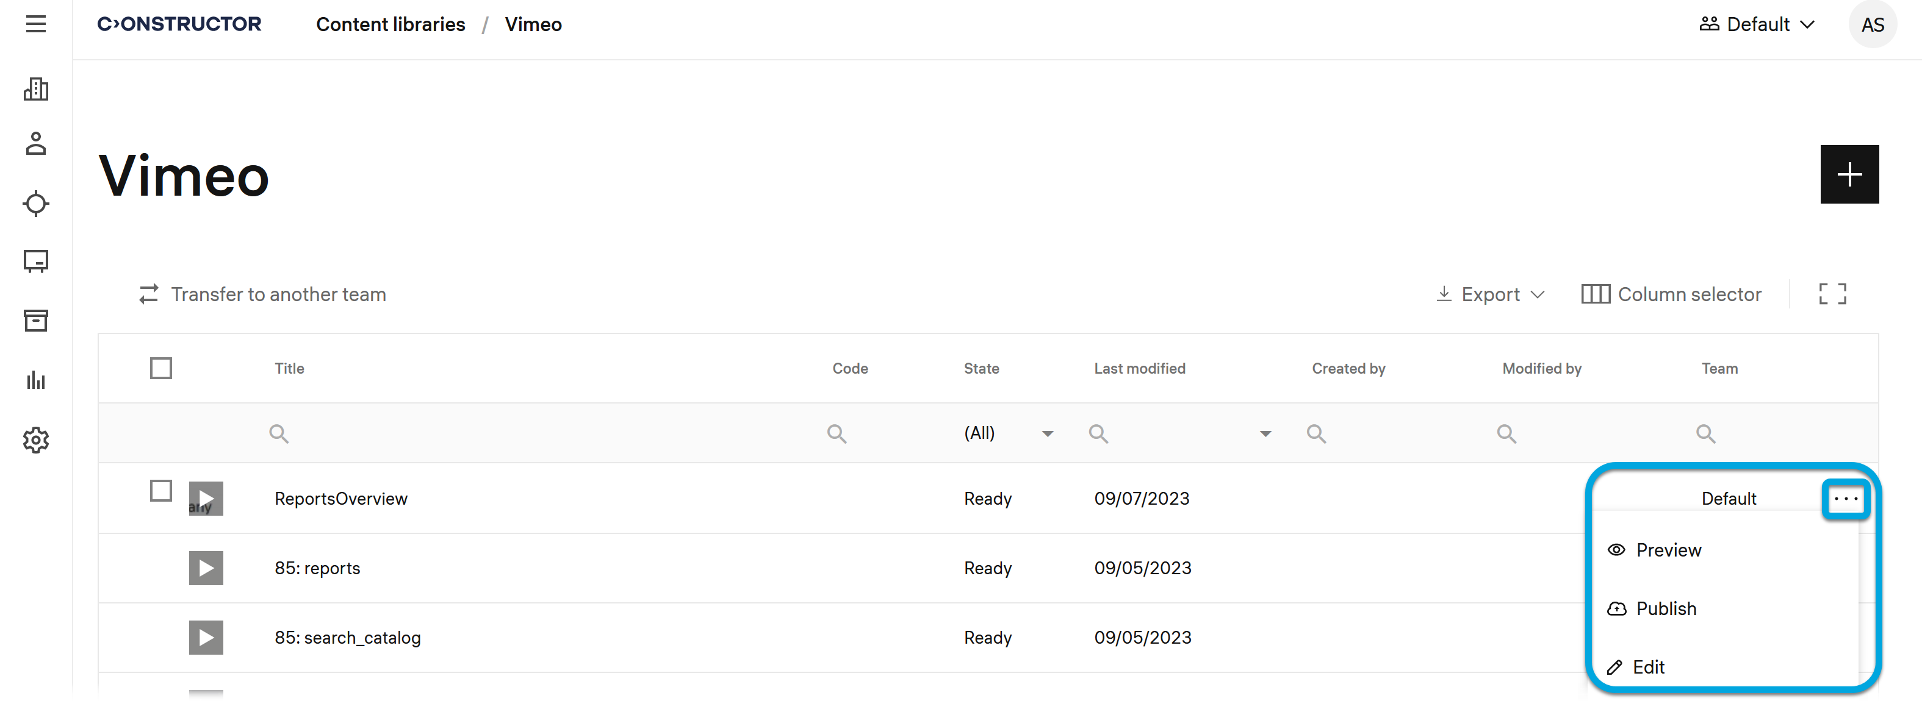Screen dimensions: 1922x701
Task: Open the bar chart reports icon
Action: click(x=36, y=380)
